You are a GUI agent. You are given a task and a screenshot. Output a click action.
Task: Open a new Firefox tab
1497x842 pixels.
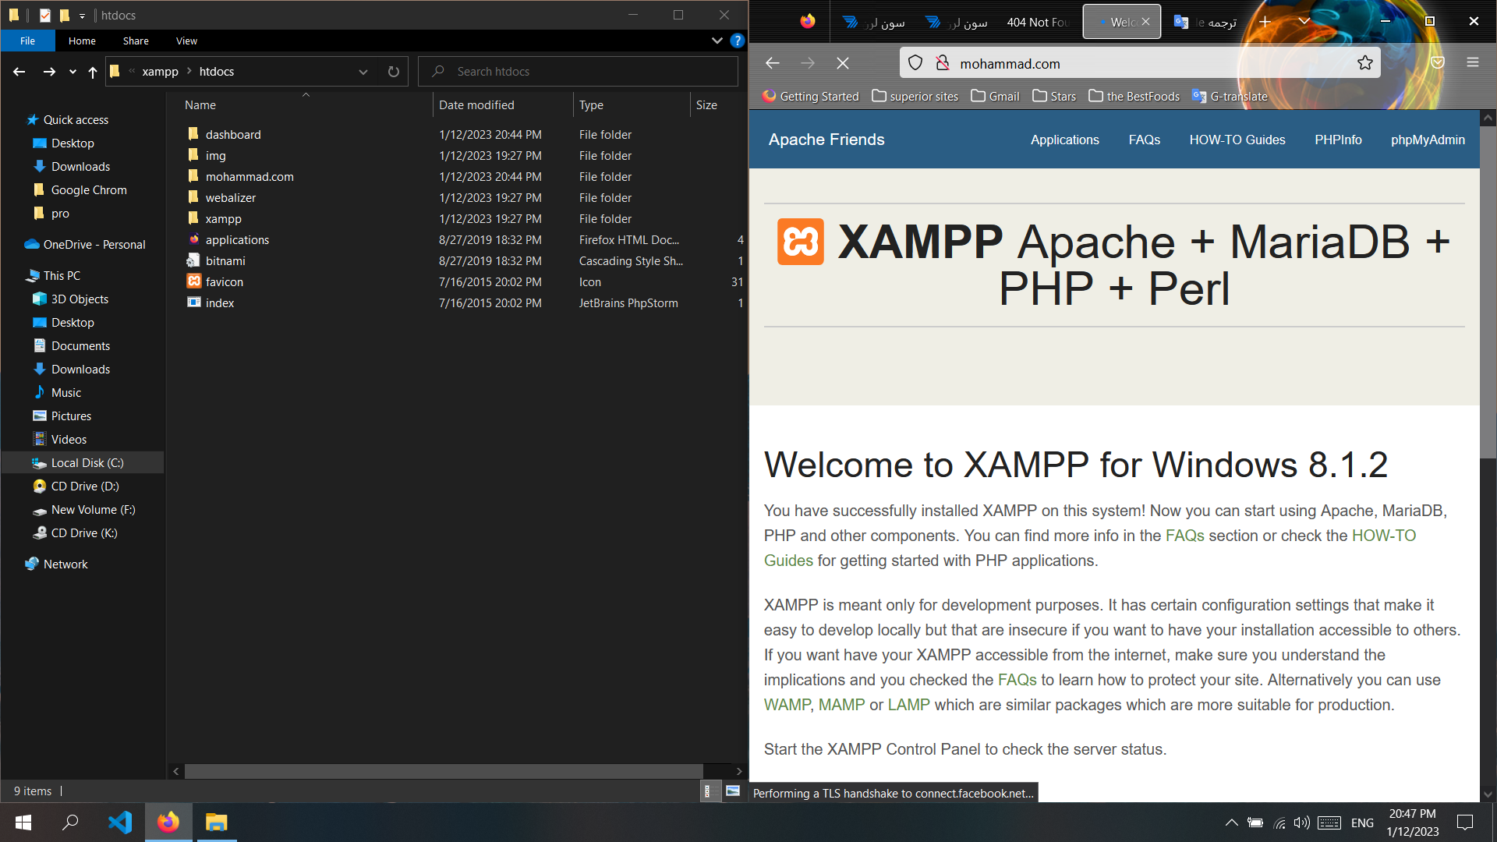1265,22
